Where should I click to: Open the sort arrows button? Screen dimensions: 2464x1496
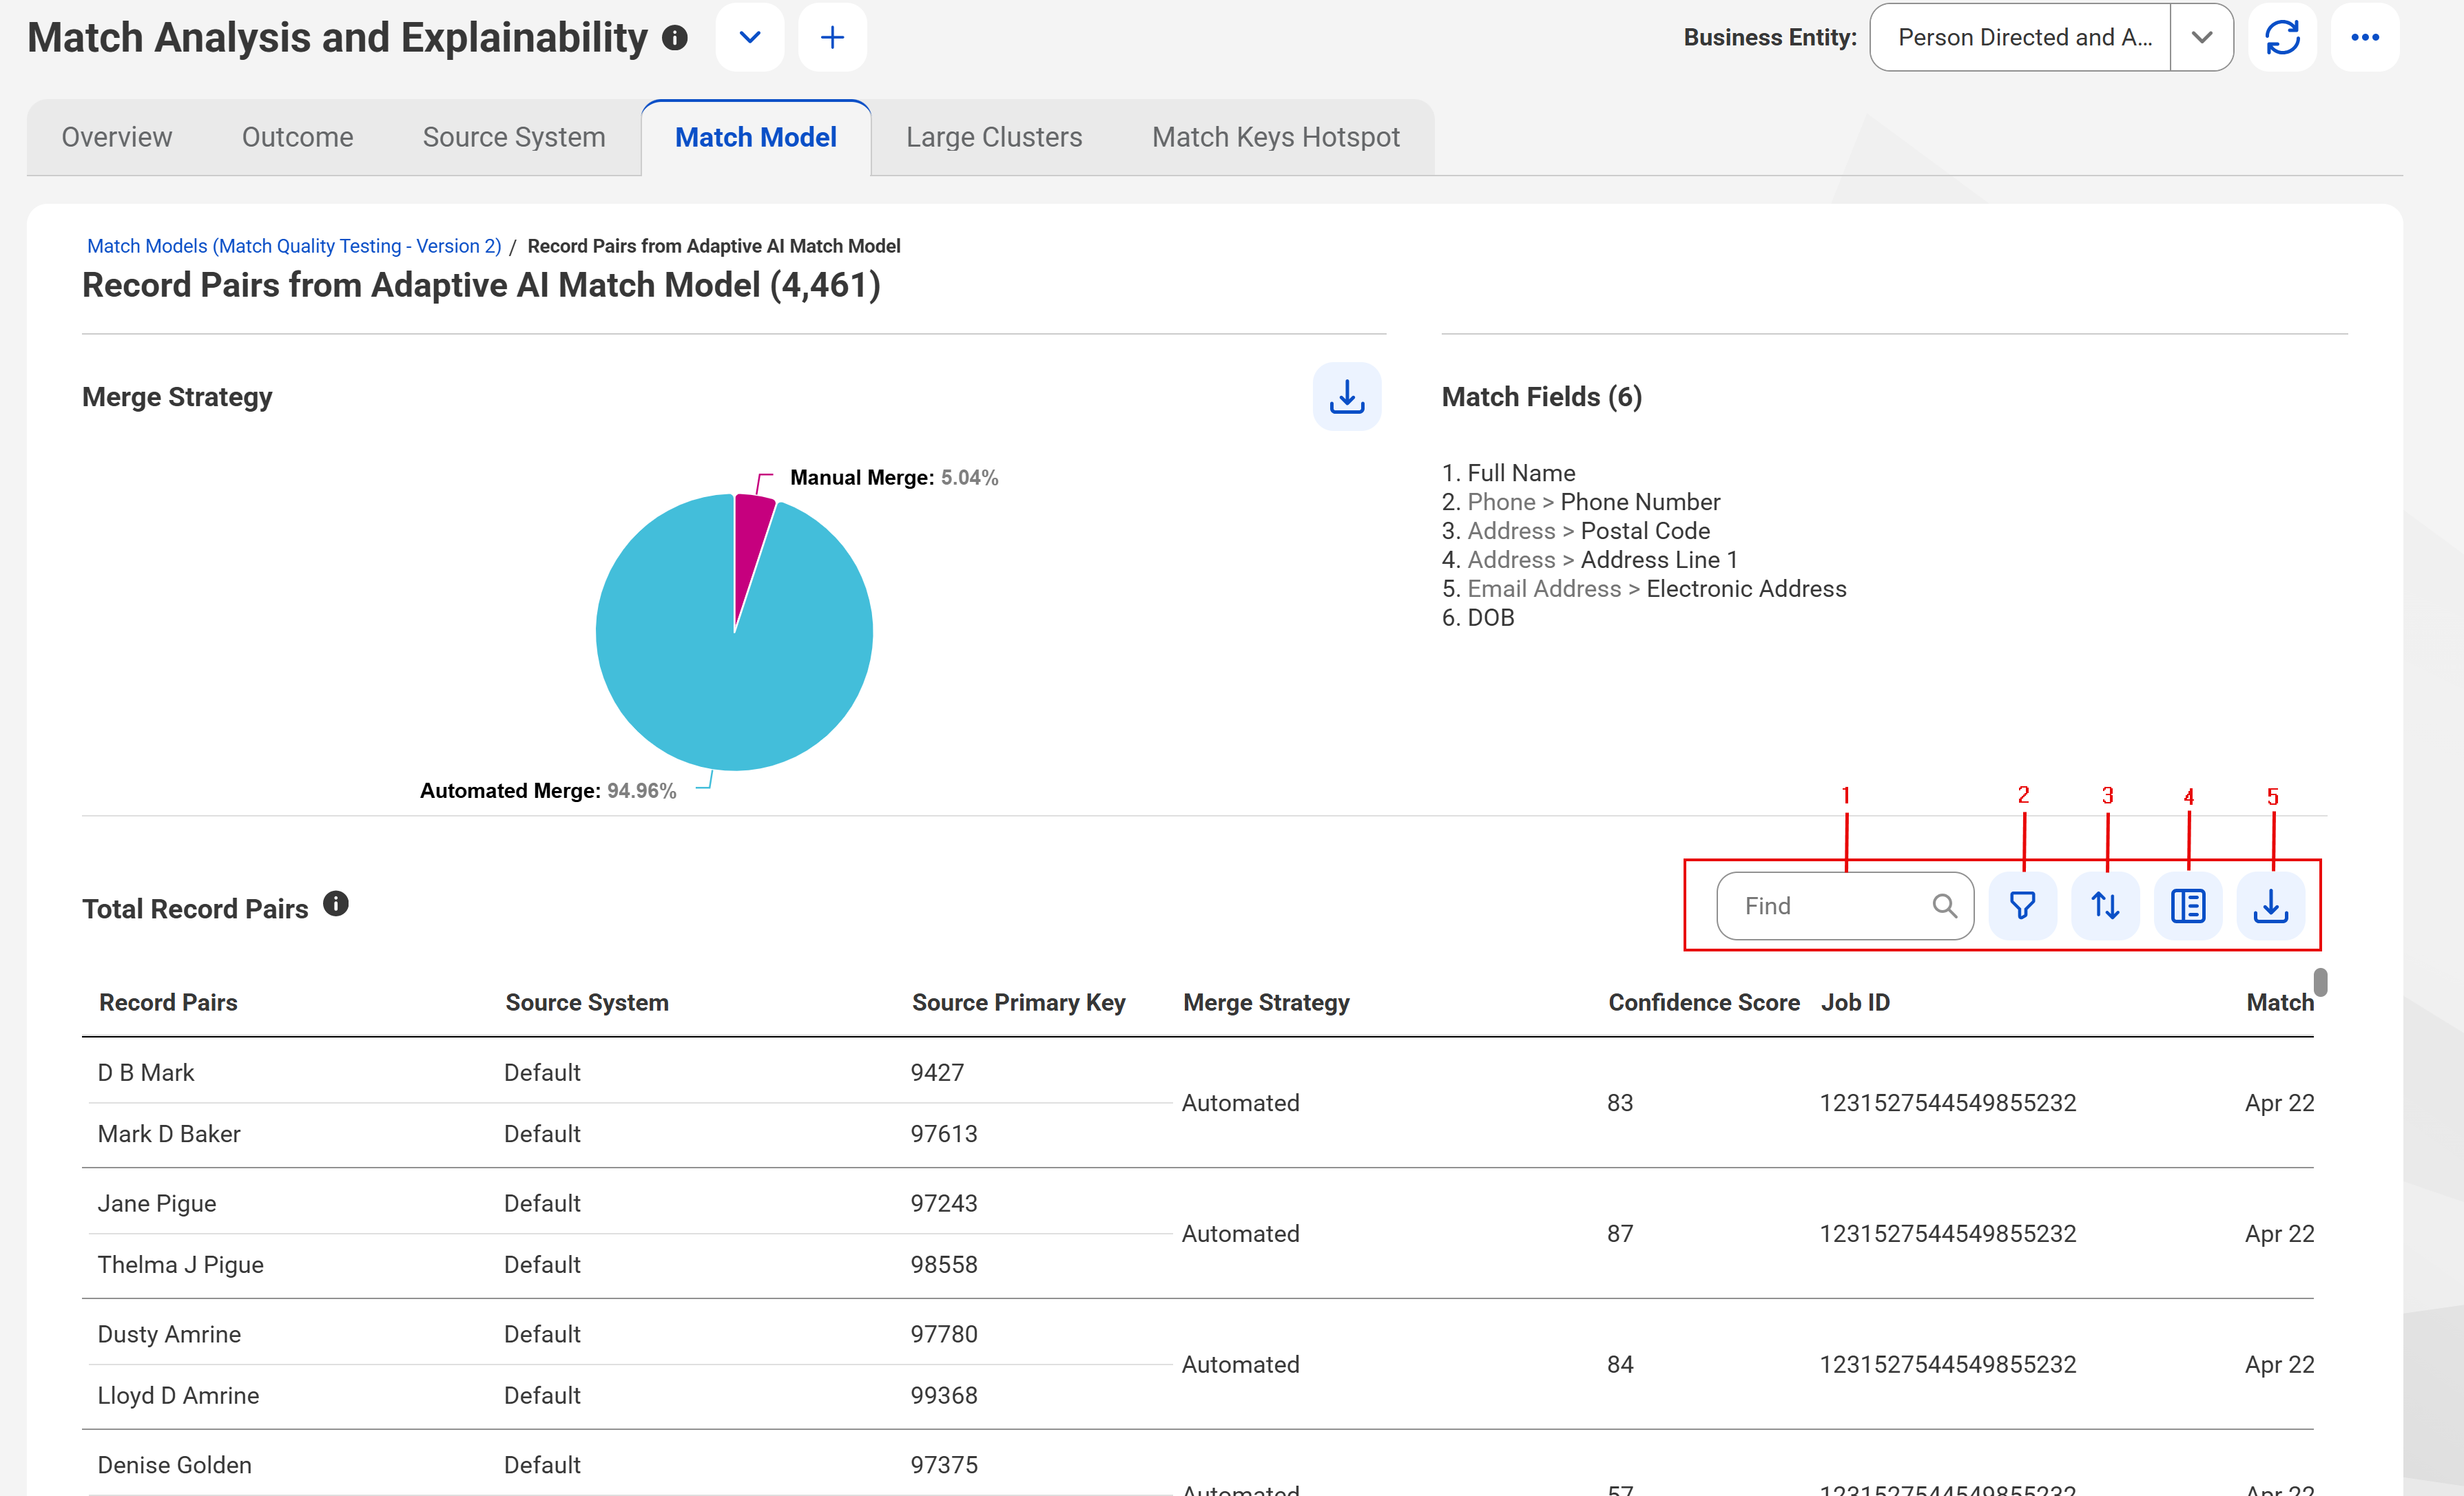tap(2105, 905)
